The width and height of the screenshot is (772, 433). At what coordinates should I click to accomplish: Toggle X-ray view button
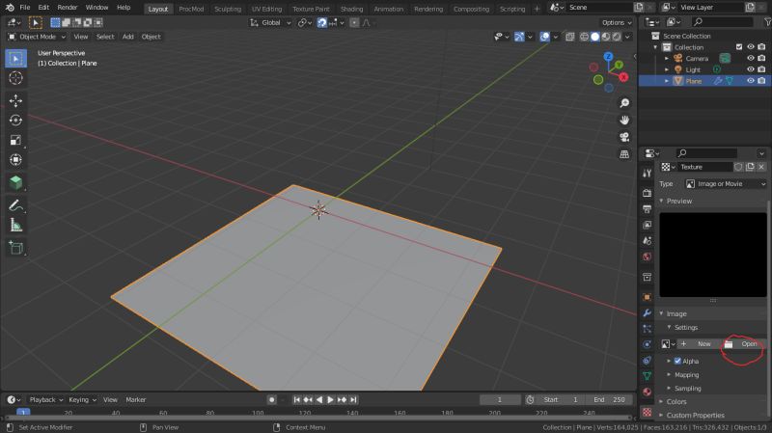(569, 37)
